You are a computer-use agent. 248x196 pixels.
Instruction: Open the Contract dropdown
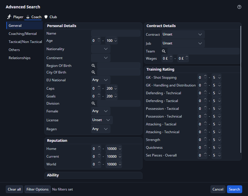(183, 35)
